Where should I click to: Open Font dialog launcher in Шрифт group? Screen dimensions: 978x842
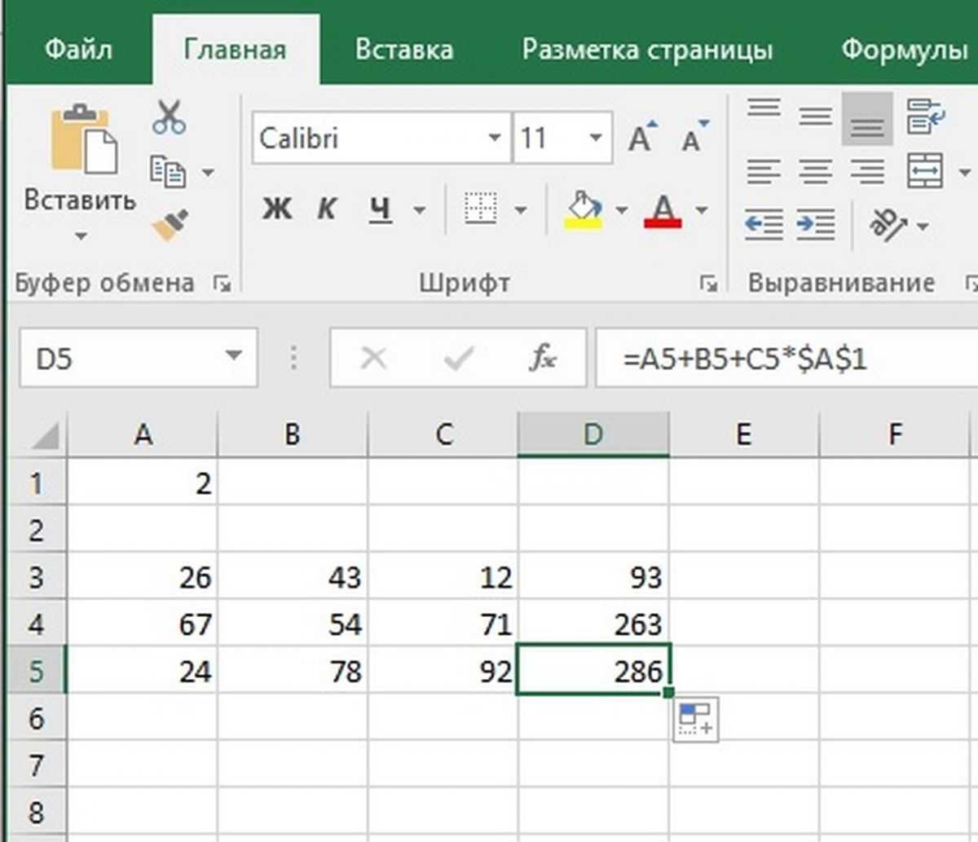point(709,284)
